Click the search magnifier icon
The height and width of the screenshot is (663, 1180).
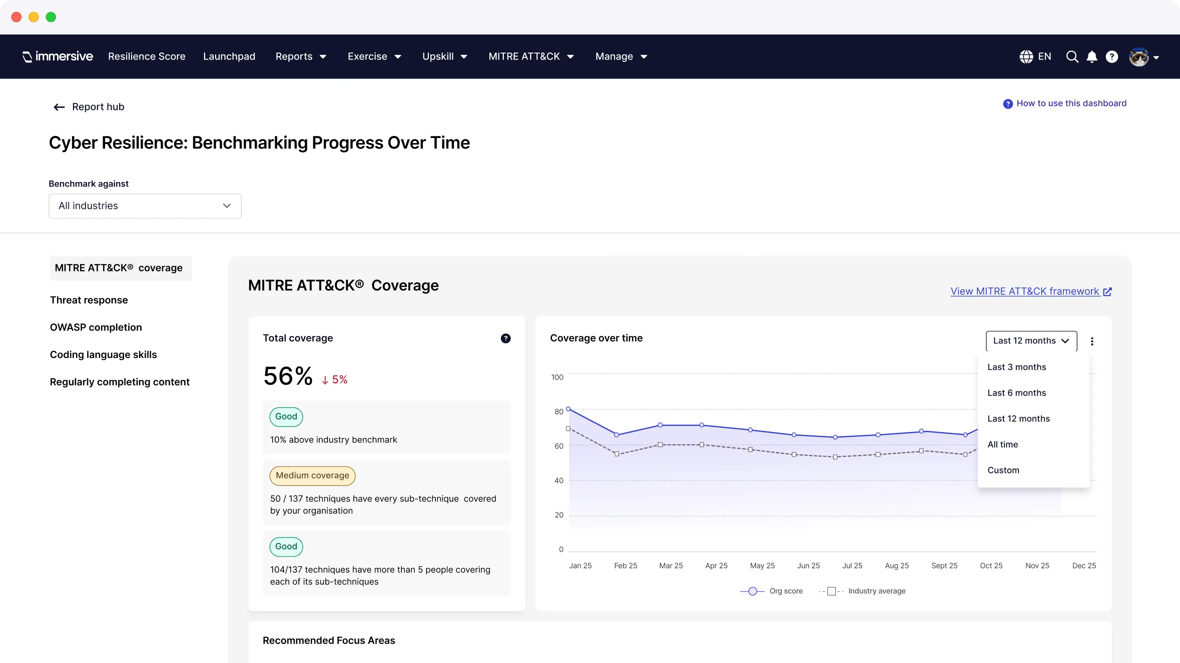(1072, 56)
